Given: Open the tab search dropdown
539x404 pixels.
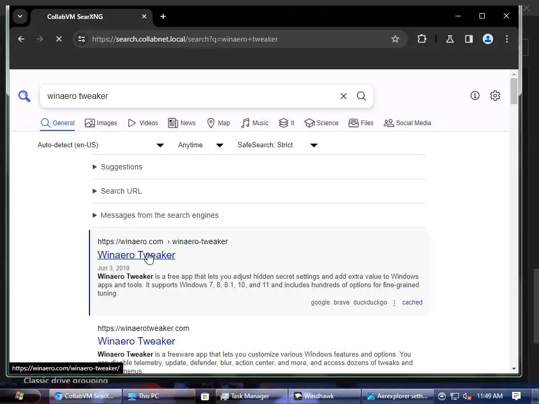Looking at the screenshot, I should (20, 16).
